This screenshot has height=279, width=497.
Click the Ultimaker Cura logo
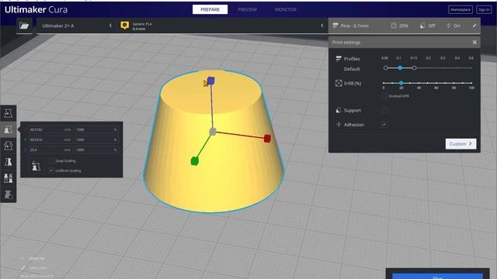coord(36,9)
